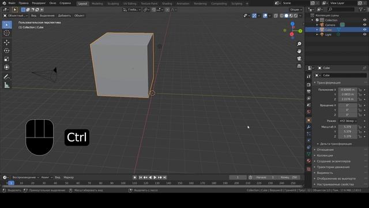Toggle auto keying record button
This screenshot has width=369, height=208.
[x=134, y=177]
